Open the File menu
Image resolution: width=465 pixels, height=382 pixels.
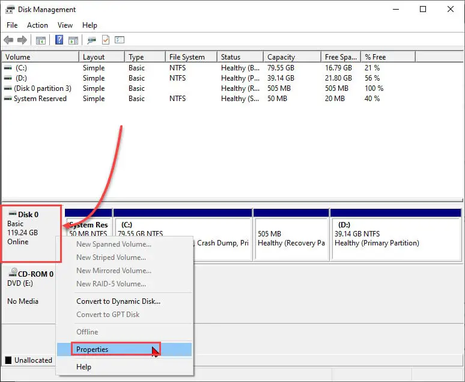[12, 25]
